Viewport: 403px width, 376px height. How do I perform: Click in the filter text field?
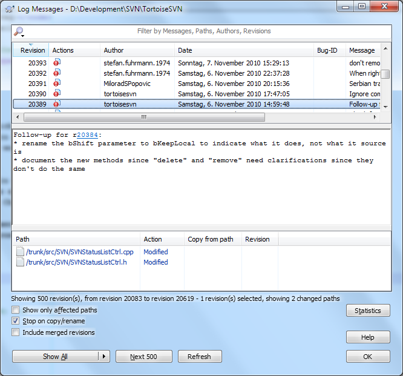[206, 31]
